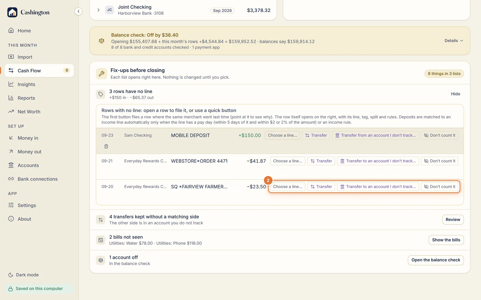
Task: Click Don't count it for WEBSTORE*ORDER 4471
Action: pyautogui.click(x=440, y=161)
